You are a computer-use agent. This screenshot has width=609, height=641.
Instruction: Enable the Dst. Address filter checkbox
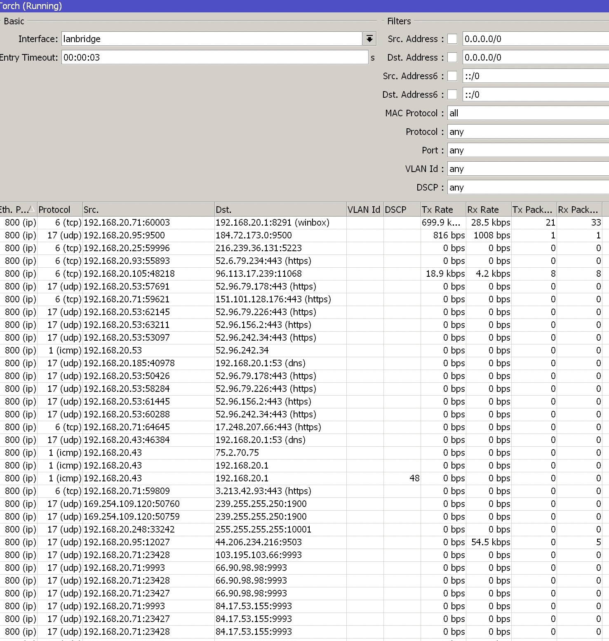click(452, 57)
